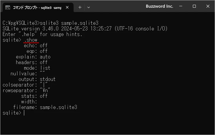Screen dimensions: 215x135
Task: Maximize the terminal window
Action: coord(194,6)
